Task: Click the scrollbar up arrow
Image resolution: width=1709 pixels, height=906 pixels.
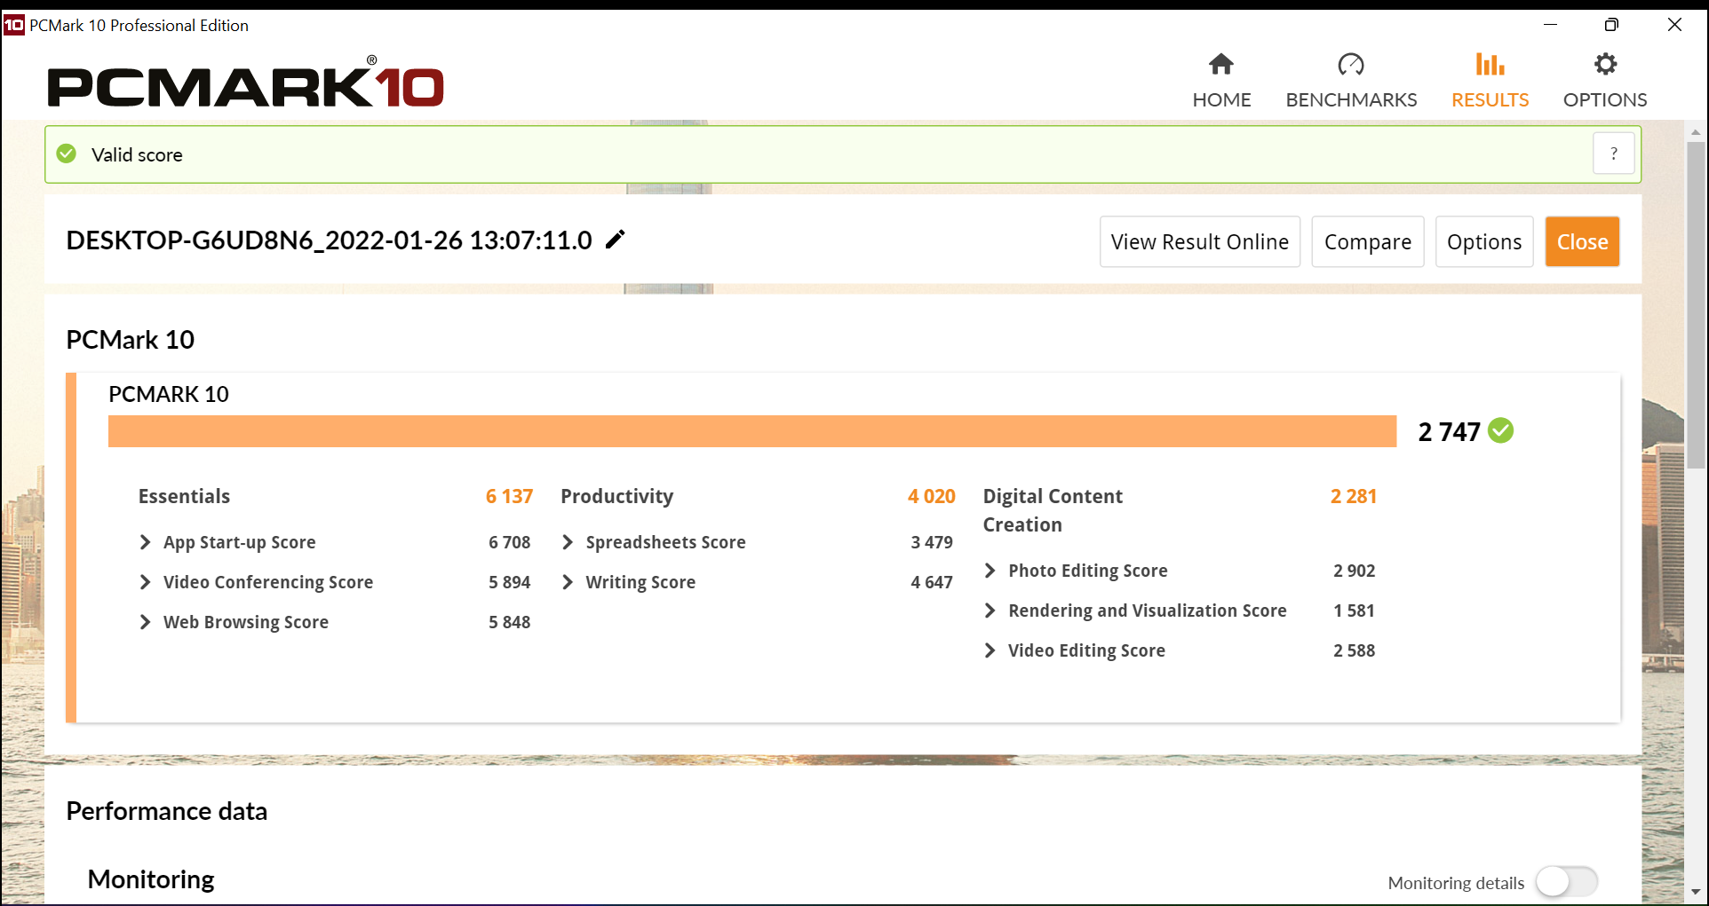Action: pyautogui.click(x=1696, y=132)
